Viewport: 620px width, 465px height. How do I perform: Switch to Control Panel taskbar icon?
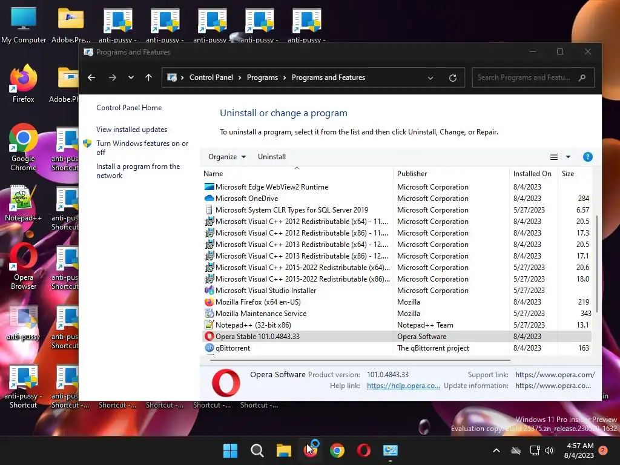point(391,450)
